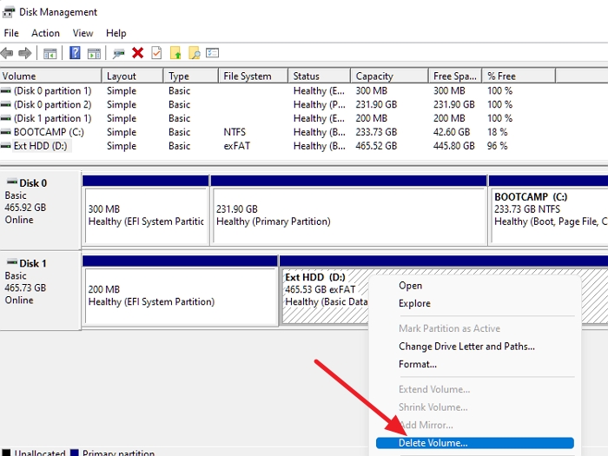Toggle the Show/Hide Action Pane icon

point(94,54)
